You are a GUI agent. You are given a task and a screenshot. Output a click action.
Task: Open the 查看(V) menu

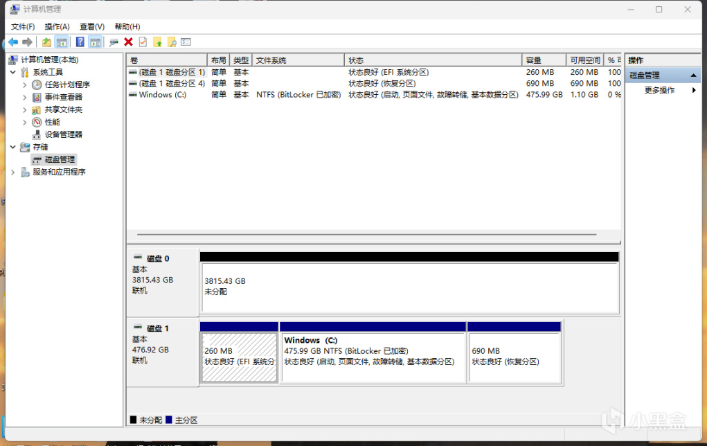click(92, 26)
